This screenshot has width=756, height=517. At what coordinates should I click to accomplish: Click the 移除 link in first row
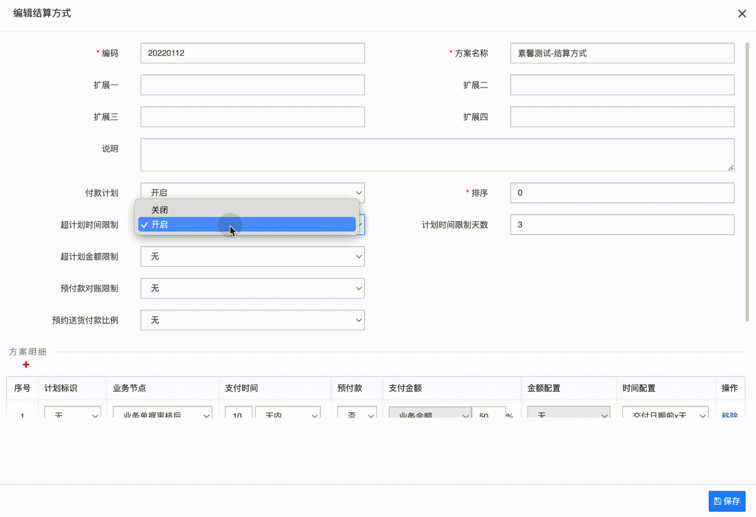[x=730, y=414]
